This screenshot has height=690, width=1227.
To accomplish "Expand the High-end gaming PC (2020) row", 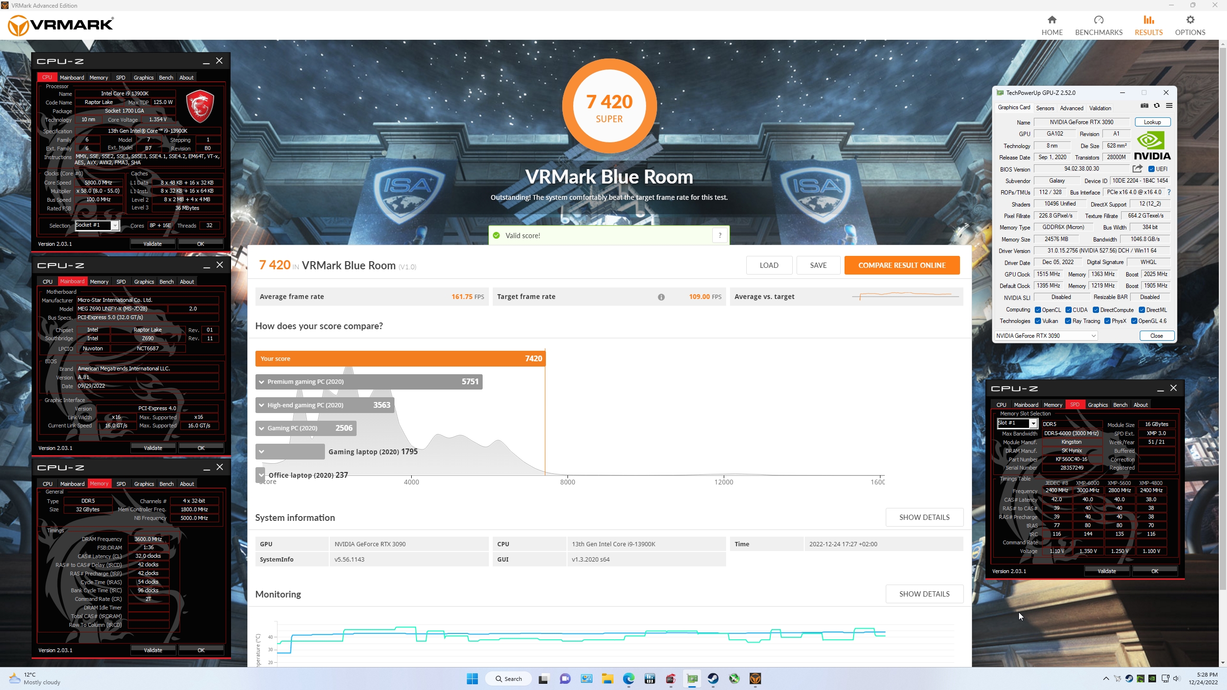I will [261, 405].
